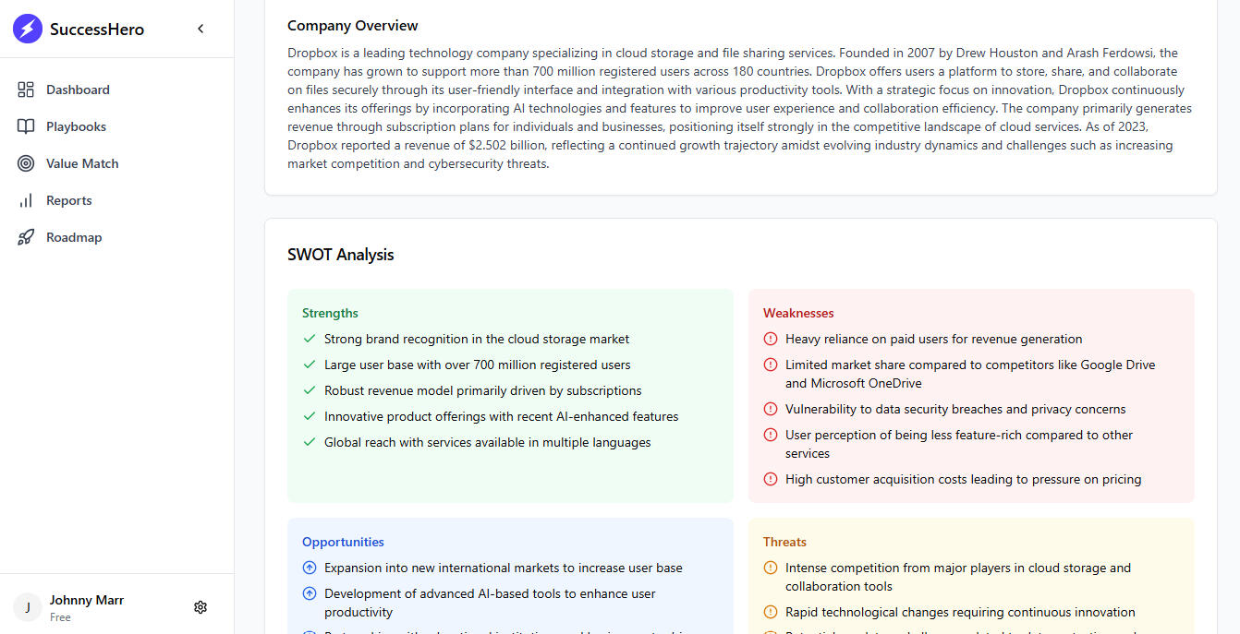
Task: Click the Reports bar chart icon
Action: pos(26,200)
